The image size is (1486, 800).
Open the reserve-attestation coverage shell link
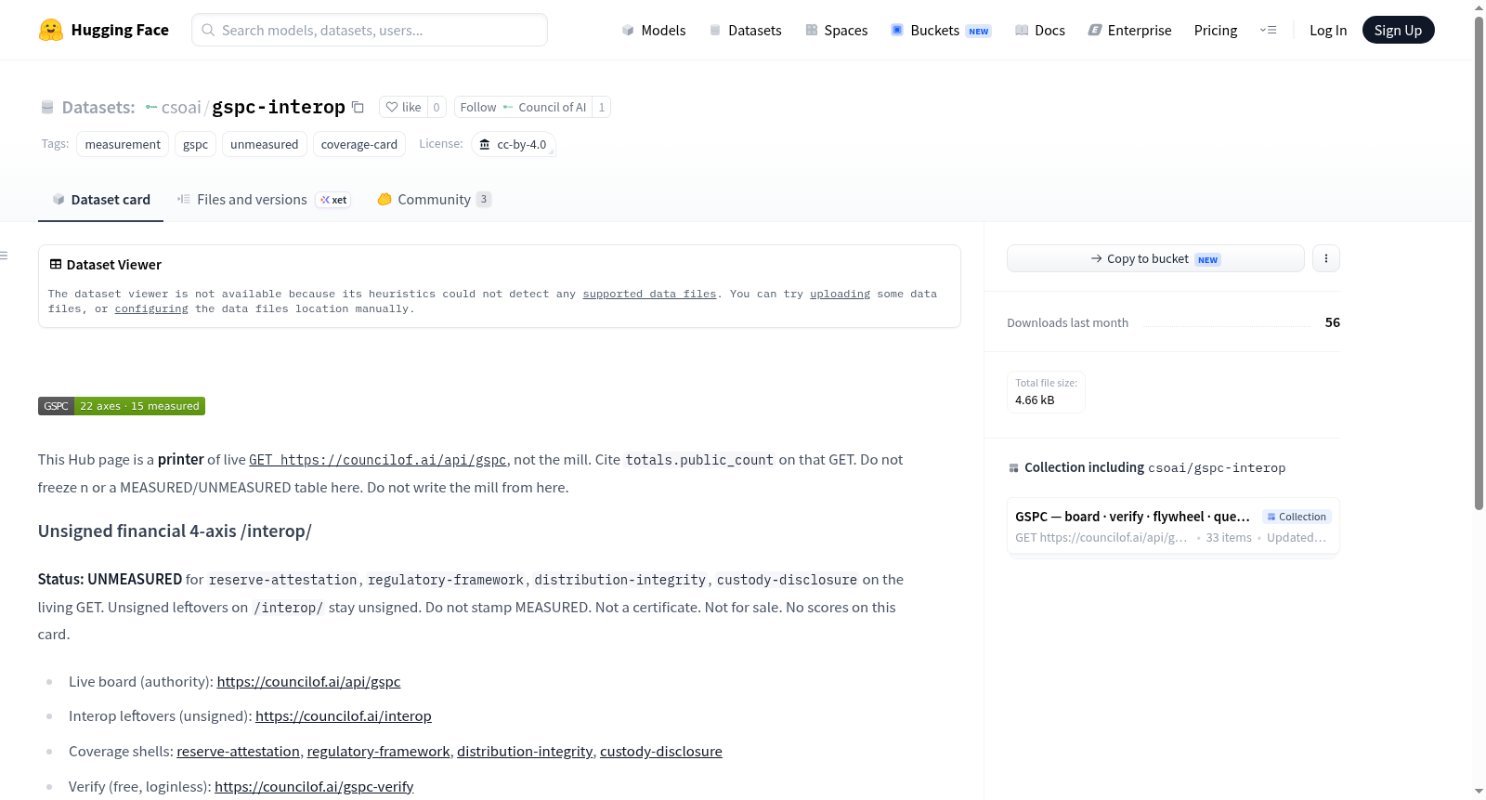(239, 752)
